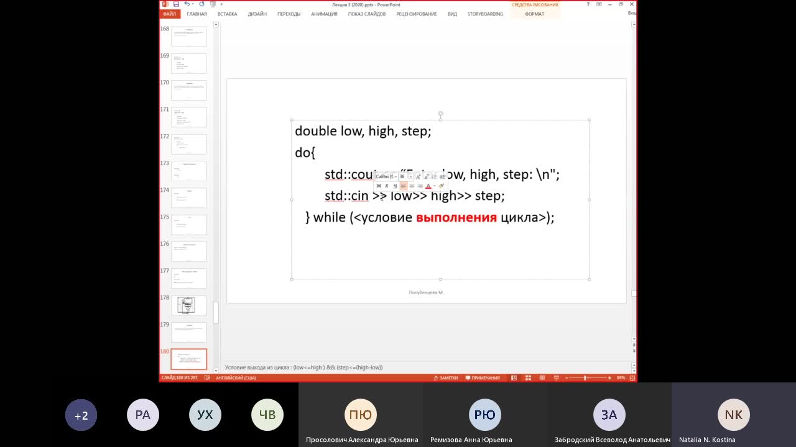The image size is (796, 447).
Task: Switch to ПЕРЕХОДЫ ribbon tab
Action: 289,14
